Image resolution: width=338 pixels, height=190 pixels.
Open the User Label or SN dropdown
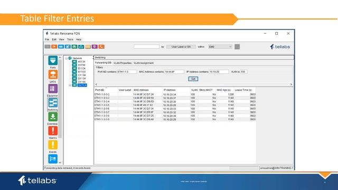click(x=181, y=47)
